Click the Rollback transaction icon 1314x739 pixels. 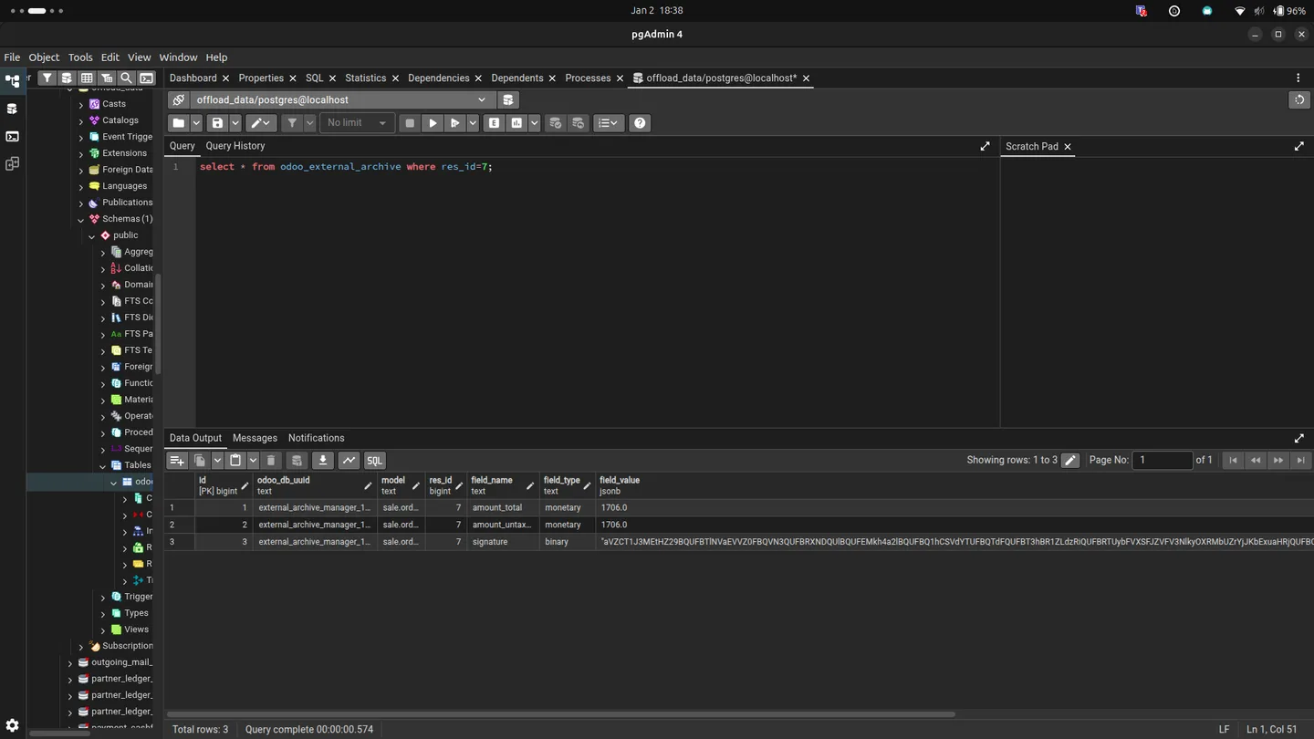(x=578, y=123)
